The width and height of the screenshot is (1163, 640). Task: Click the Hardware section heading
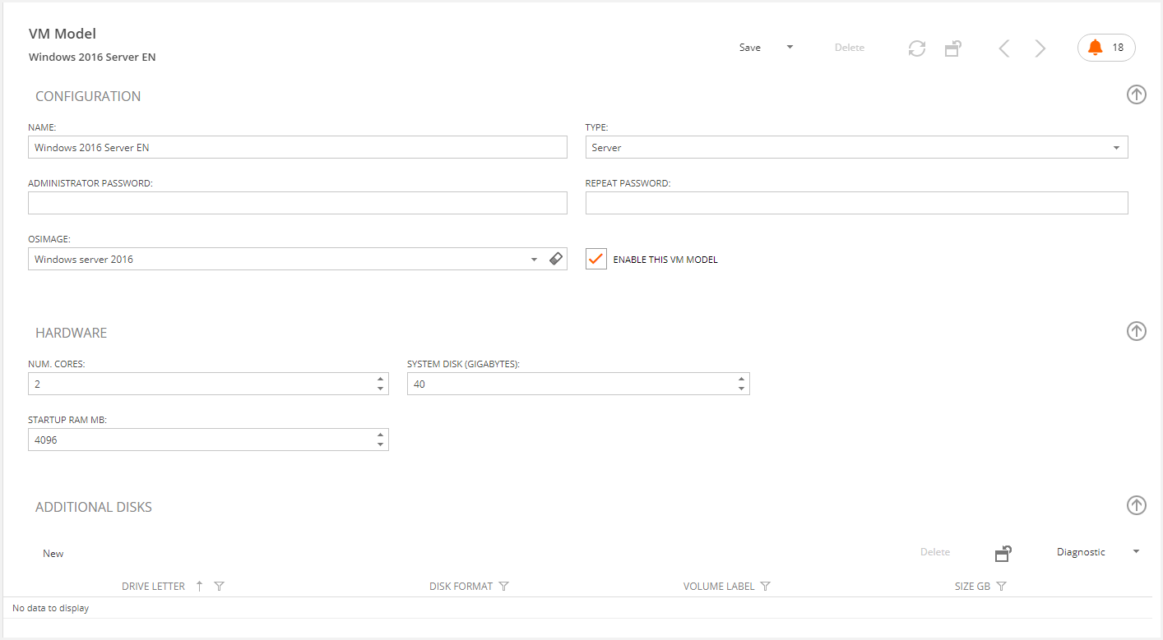[72, 333]
